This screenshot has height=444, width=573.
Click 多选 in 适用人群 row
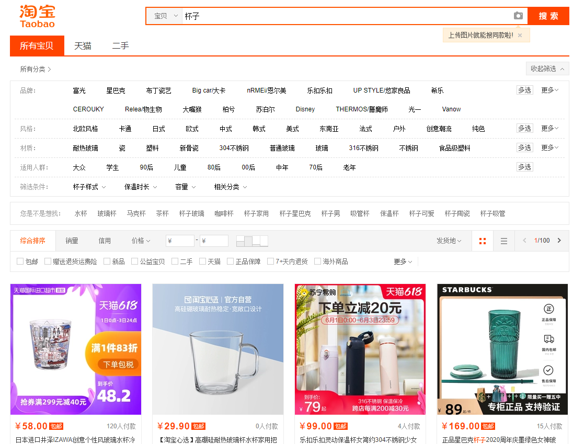(x=524, y=167)
